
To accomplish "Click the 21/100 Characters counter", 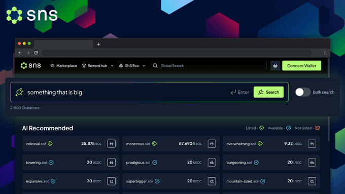I will click(25, 108).
